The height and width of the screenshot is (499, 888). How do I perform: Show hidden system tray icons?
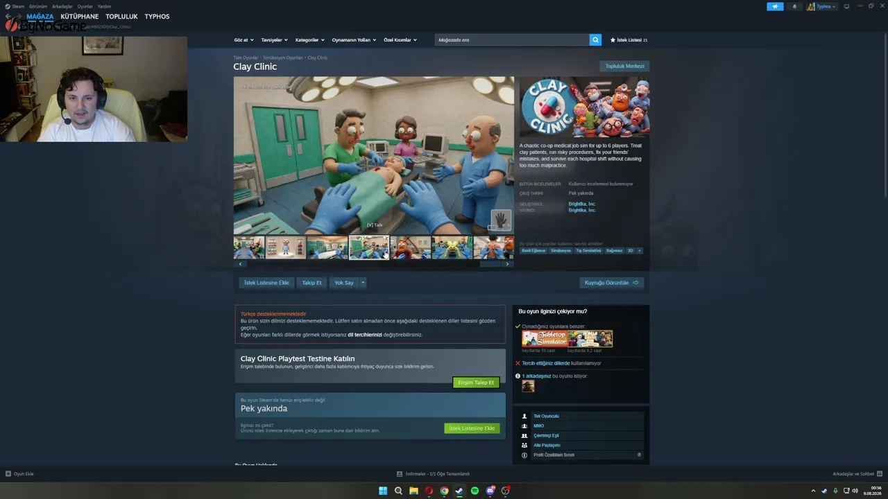click(x=814, y=491)
